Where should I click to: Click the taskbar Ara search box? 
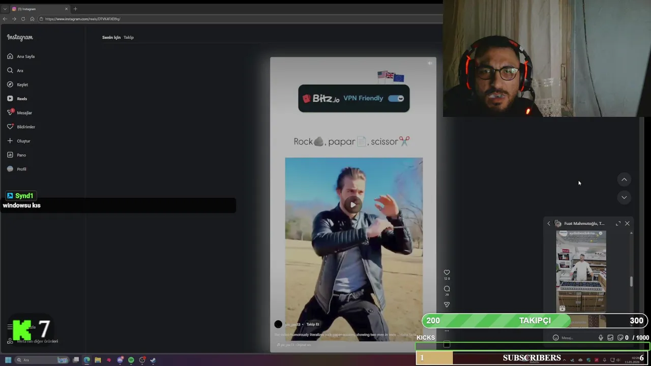[42, 360]
